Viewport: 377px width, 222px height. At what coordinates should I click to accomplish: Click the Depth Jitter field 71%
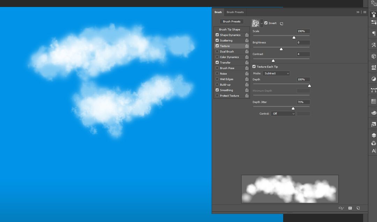[x=303, y=102]
